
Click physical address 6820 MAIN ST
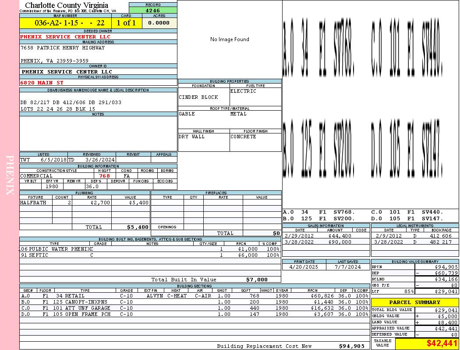42,83
